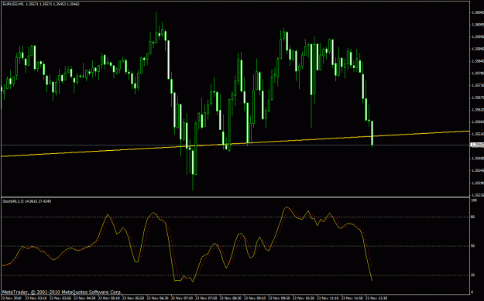Click the MetaTrader MetaQuotes copyright text

click(x=62, y=292)
